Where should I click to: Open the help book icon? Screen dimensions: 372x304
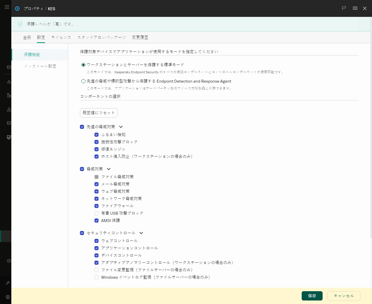coord(355,8)
